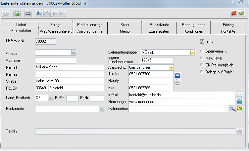The image size is (249, 151).
Task: Open the Ansprechp. Gastbenutzer dropdown
Action: [171, 68]
